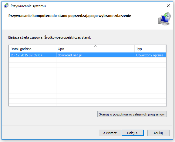Image resolution: width=175 pixels, height=142 pixels.
Task: Toggle sort arrow above Opis column
Action: [x=95, y=46]
